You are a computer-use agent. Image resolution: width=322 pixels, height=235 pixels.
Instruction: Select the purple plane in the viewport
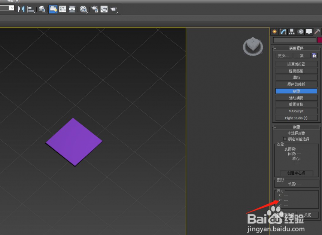pos(74,141)
